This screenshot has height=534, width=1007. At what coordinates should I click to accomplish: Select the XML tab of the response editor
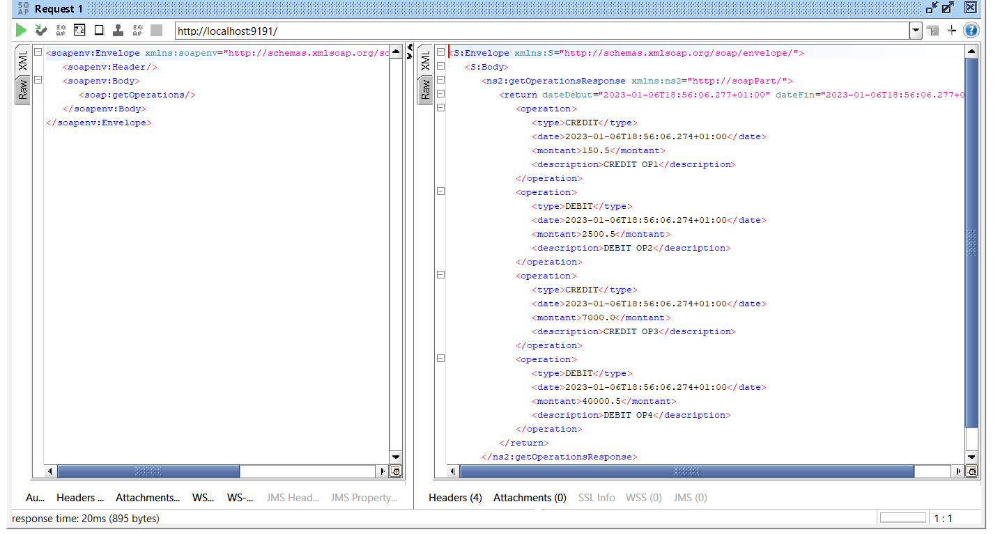point(424,60)
